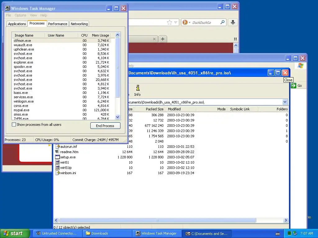Switch to Downloads folder taskbar button

tap(107, 233)
